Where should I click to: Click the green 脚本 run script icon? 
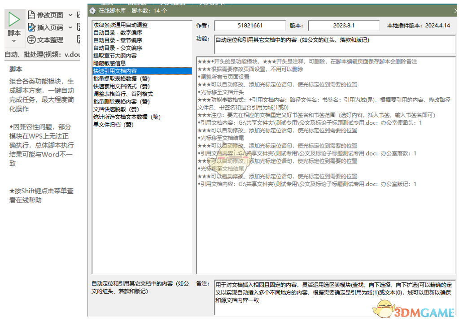pyautogui.click(x=14, y=19)
